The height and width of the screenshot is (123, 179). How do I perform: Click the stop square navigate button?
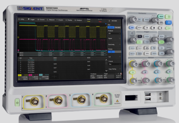pyautogui.click(x=154, y=28)
